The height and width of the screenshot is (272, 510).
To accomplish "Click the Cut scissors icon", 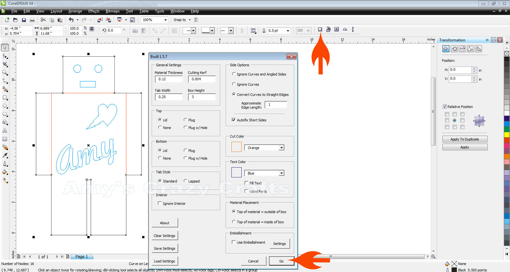I will click(43, 20).
